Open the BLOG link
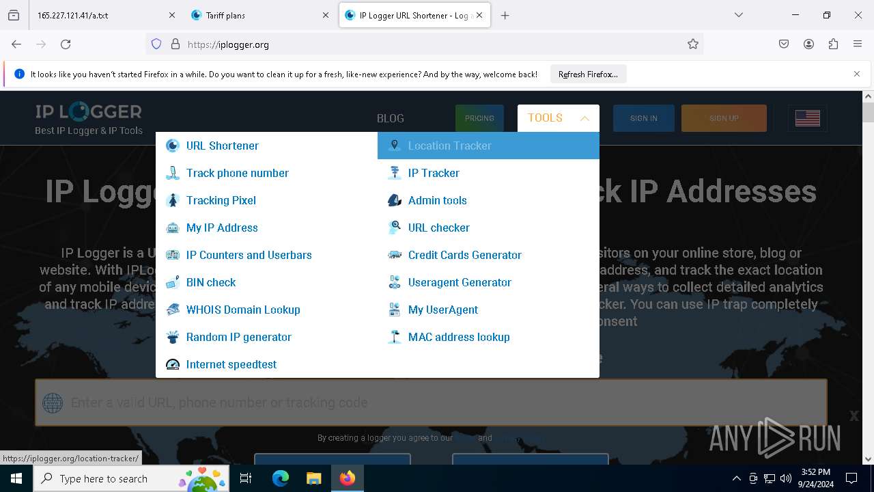Screen dimensions: 874x492 [391, 118]
